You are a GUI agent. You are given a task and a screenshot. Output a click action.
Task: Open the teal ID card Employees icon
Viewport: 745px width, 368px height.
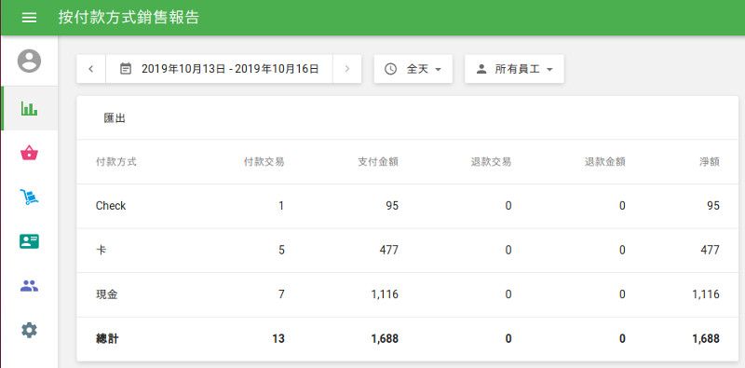pyautogui.click(x=29, y=241)
